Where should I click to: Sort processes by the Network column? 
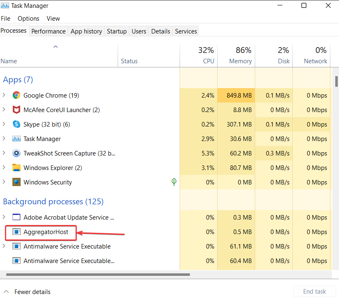[x=311, y=56]
